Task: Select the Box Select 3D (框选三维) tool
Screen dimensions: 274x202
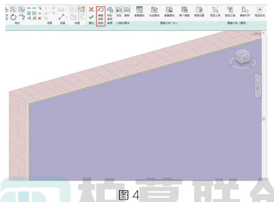Action: (215, 10)
